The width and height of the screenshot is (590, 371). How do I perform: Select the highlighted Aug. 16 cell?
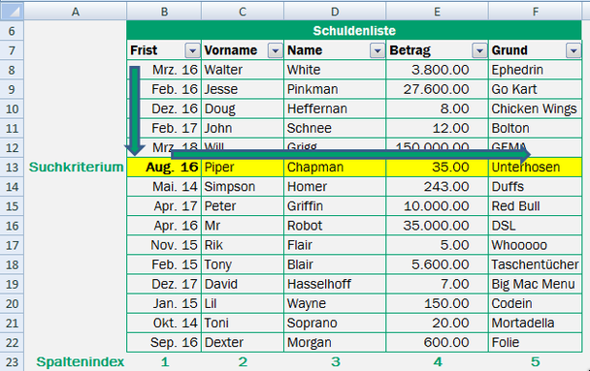click(x=164, y=168)
